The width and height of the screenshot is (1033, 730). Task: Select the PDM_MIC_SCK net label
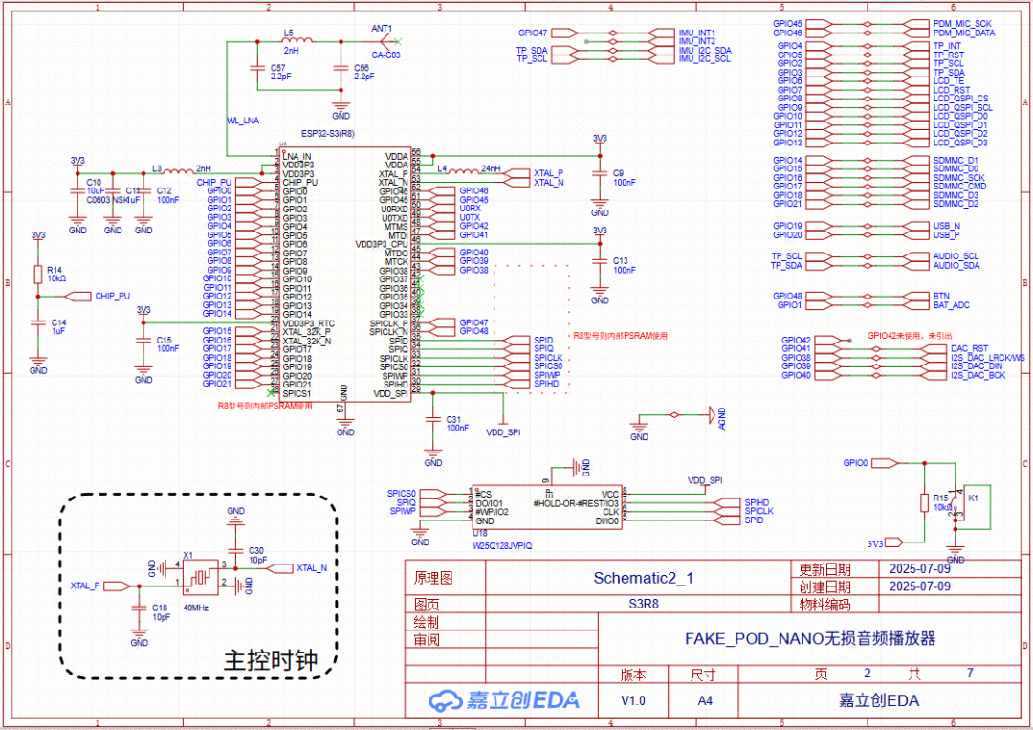coord(961,23)
